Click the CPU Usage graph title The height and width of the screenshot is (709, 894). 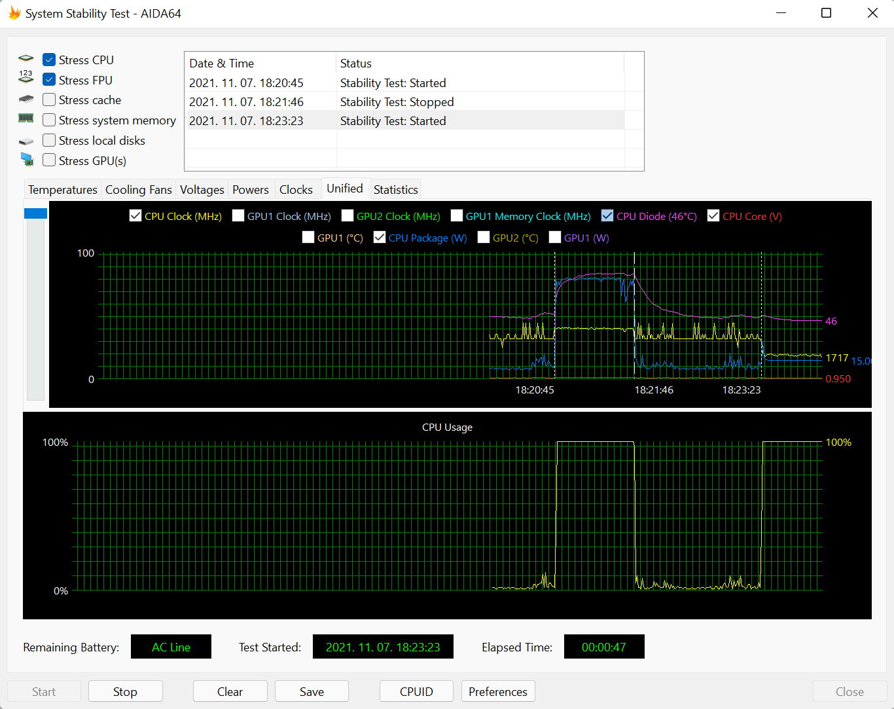[x=447, y=427]
